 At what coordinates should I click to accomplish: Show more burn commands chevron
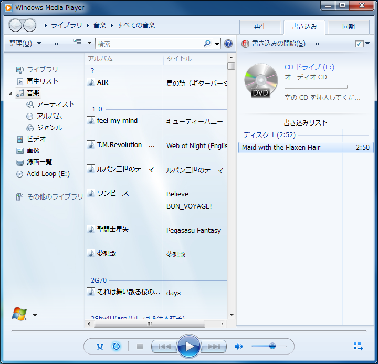tap(317, 44)
